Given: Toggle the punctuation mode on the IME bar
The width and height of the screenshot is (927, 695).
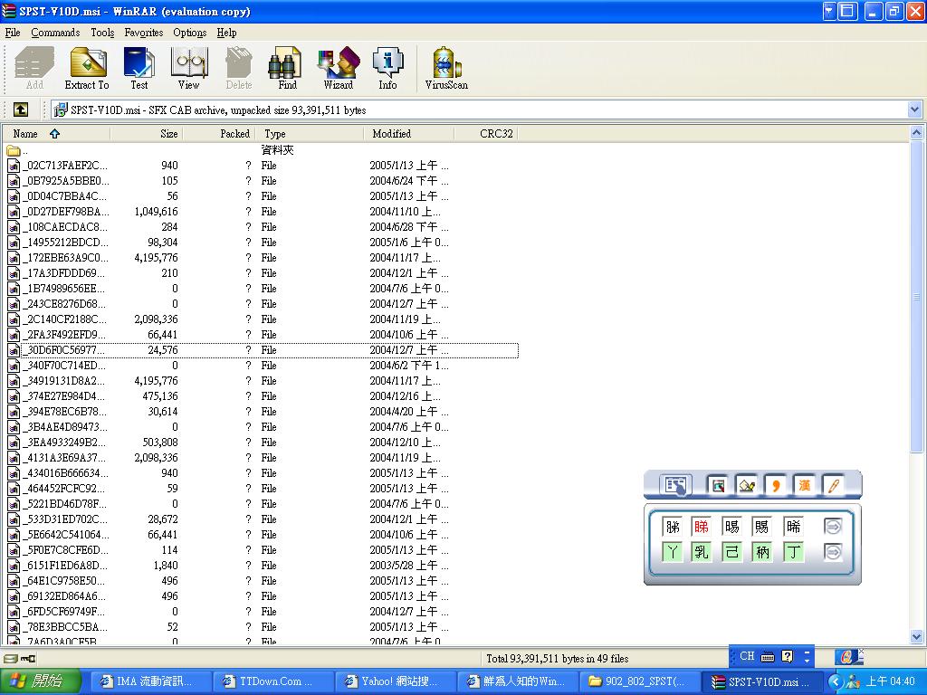Looking at the screenshot, I should coord(774,485).
